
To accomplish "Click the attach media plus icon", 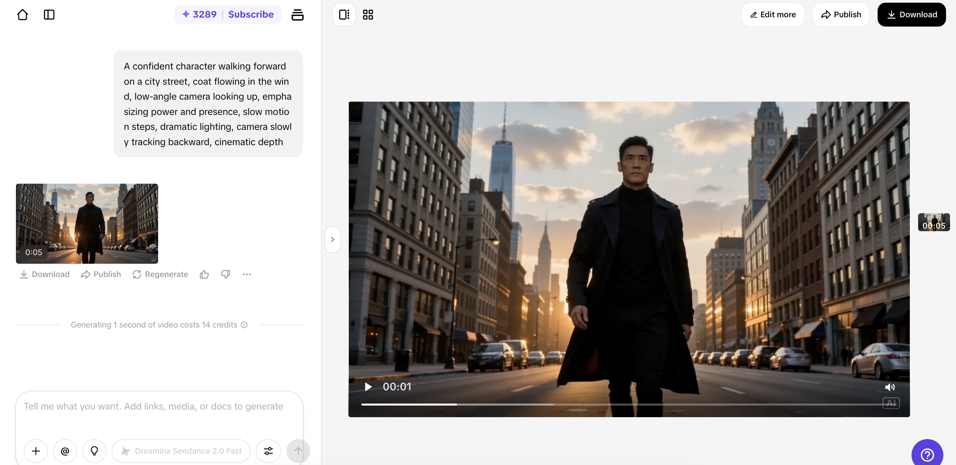I will (36, 451).
